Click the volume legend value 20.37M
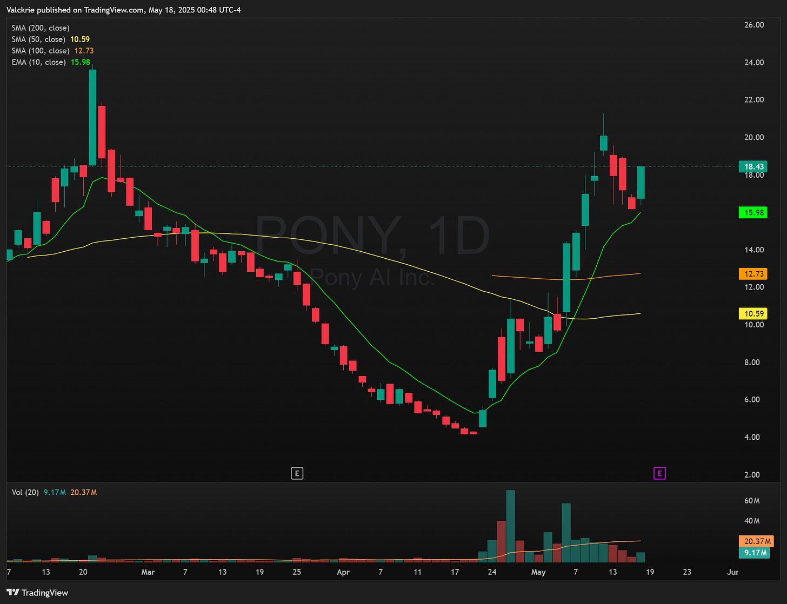The height and width of the screenshot is (604, 787). (x=84, y=492)
